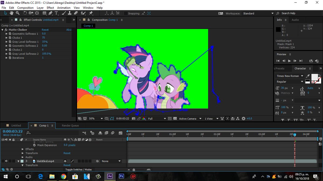Toggle mask and shape path visibility
Screen dimensions: 323x181
pos(112,118)
